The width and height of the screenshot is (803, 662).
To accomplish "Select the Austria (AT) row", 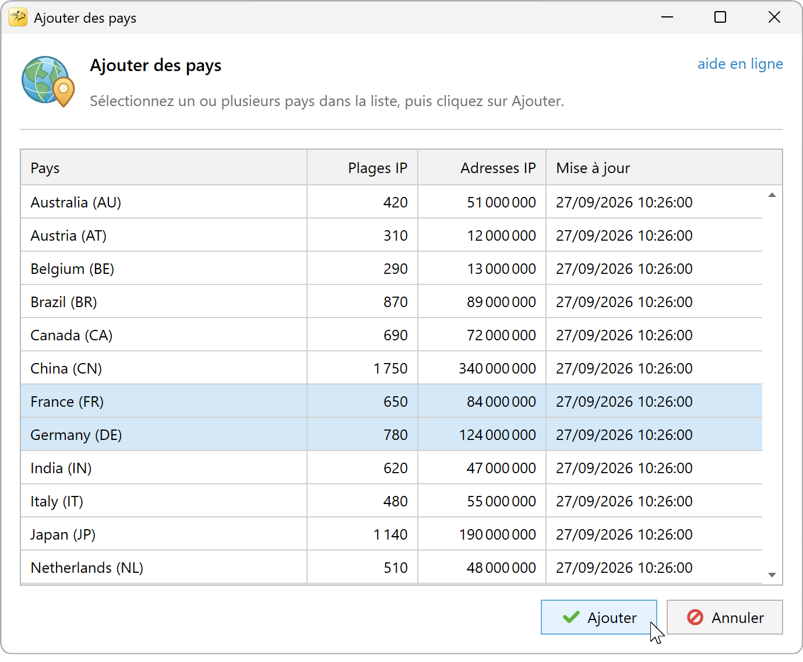I will click(392, 235).
